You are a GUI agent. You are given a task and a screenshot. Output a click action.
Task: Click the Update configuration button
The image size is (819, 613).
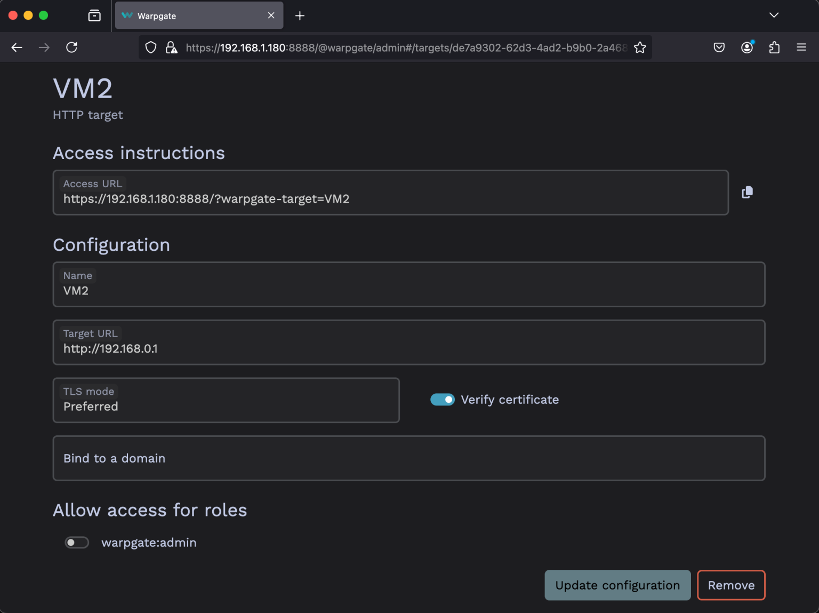coord(617,585)
